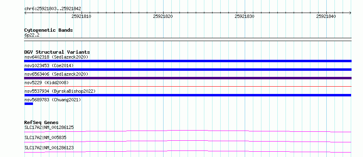Open the SLC17A2|NM_001286123 gene label
Viewport: 363px width, 157px height.
coord(49,148)
